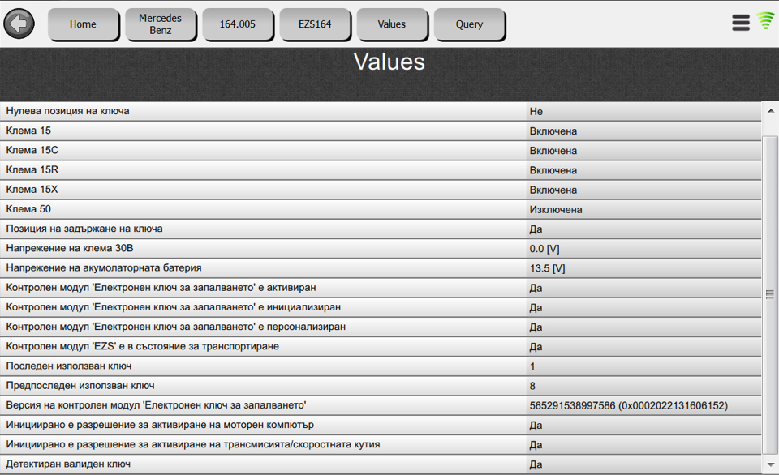779x475 pixels.
Task: Select 'Предпоследен използван ключ' label
Action: (80, 386)
